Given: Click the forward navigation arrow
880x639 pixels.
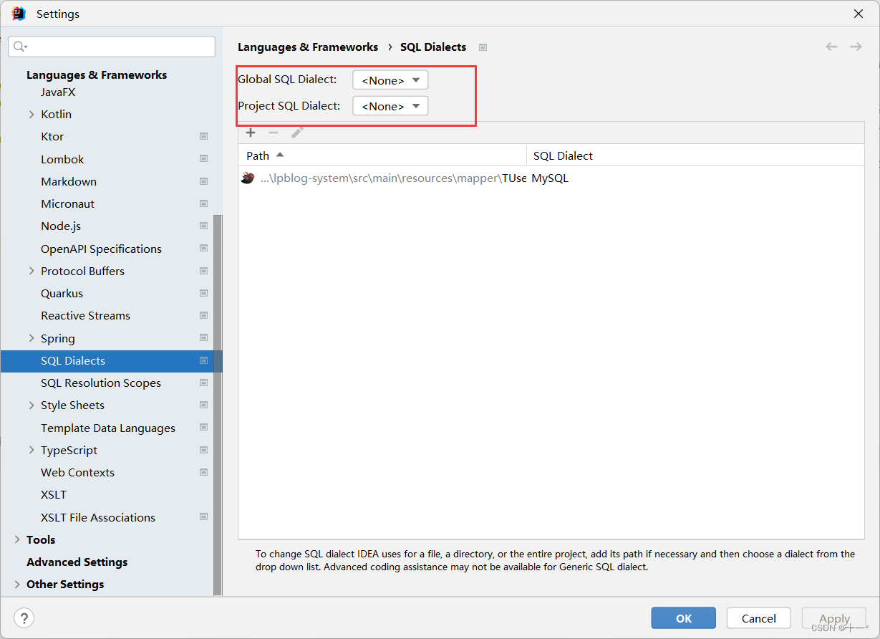Looking at the screenshot, I should tap(856, 47).
